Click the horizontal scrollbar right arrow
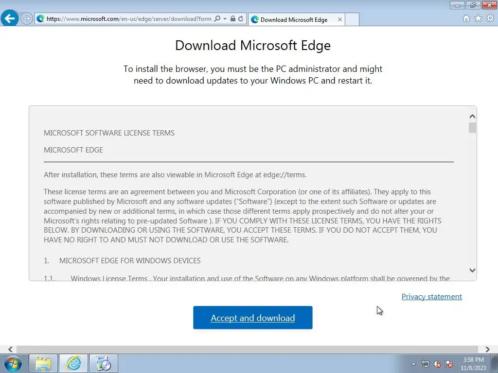This screenshot has width=498, height=373. 487,349
